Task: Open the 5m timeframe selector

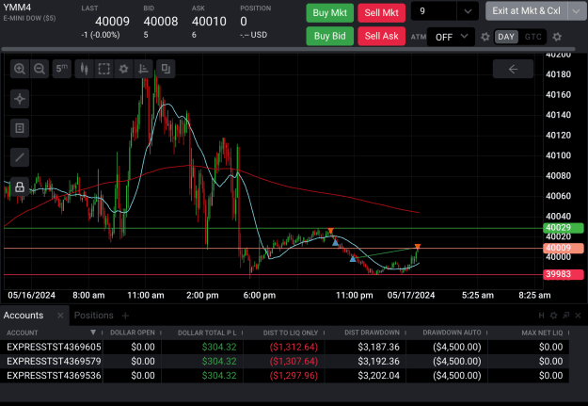Action: coord(61,69)
